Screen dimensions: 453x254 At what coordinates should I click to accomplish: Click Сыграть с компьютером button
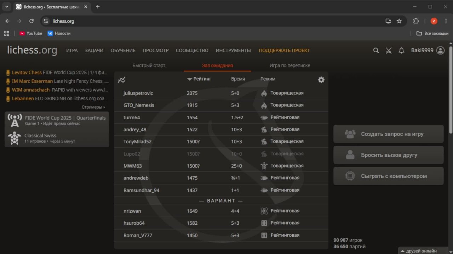[x=389, y=176]
